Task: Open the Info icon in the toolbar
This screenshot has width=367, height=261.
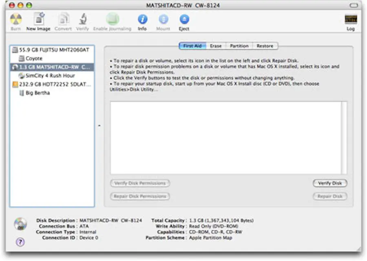Action: pos(142,20)
